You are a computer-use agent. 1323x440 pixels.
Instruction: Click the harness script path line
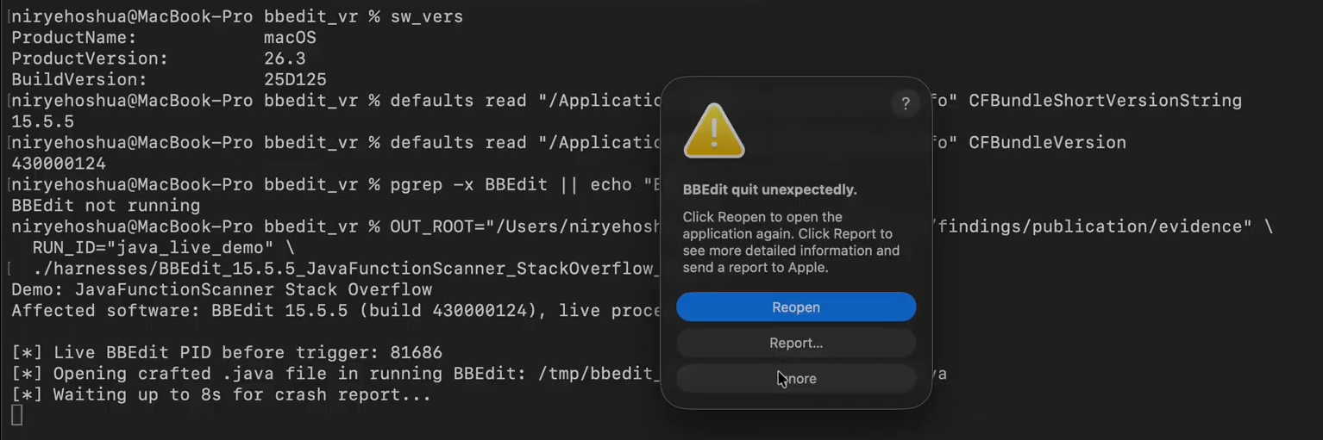click(346, 270)
